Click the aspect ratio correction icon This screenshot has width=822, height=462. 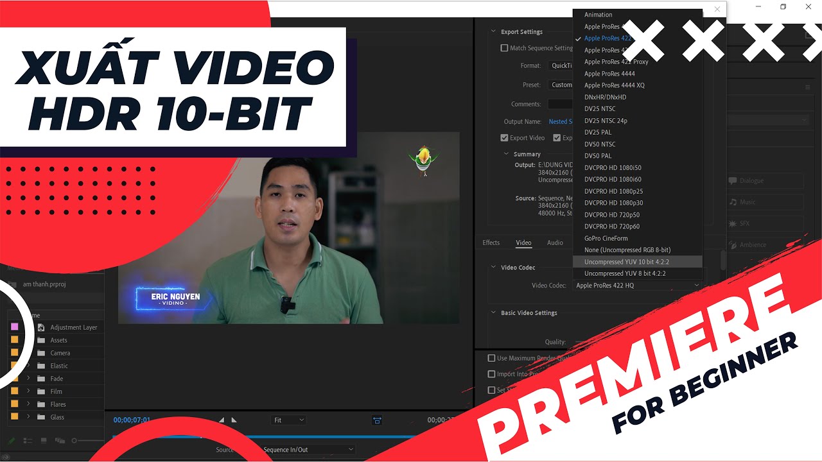[x=377, y=420]
